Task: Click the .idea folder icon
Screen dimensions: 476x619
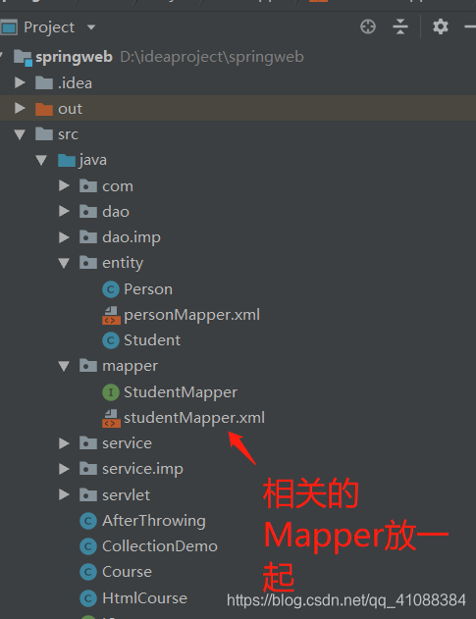Action: [x=44, y=83]
